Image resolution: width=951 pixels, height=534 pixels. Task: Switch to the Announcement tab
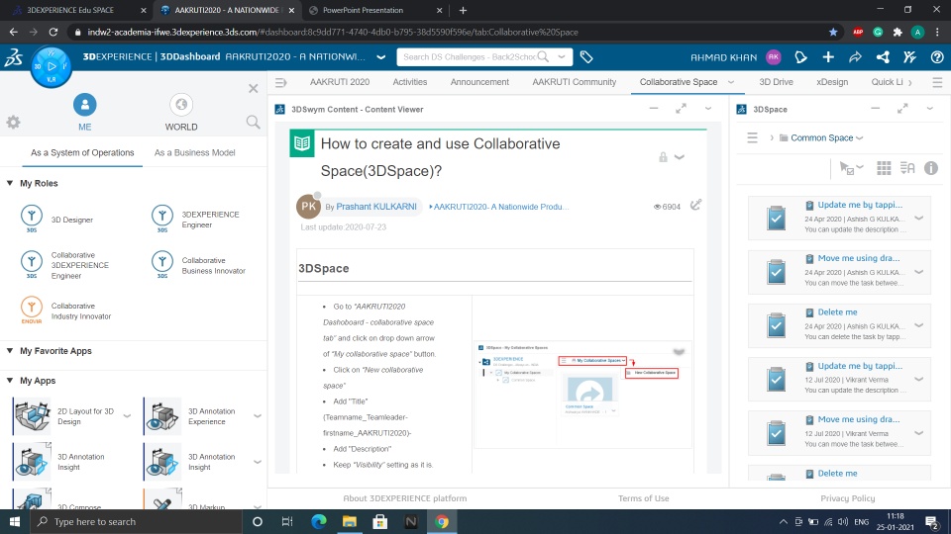pyautogui.click(x=479, y=82)
